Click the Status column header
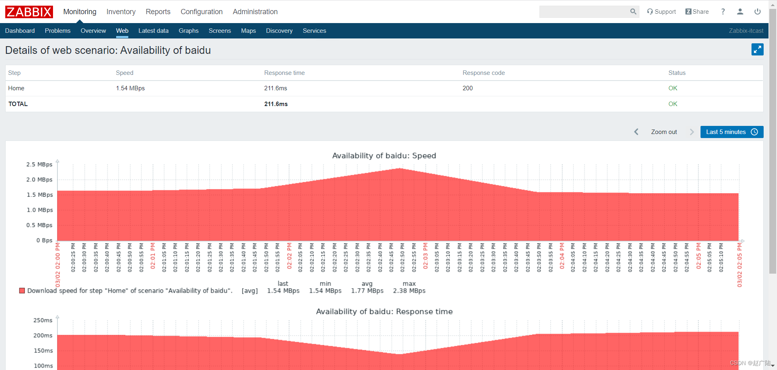 (x=677, y=73)
